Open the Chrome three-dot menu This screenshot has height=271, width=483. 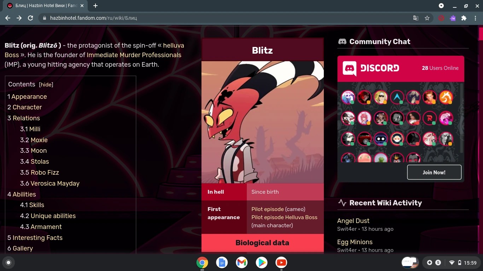475,18
